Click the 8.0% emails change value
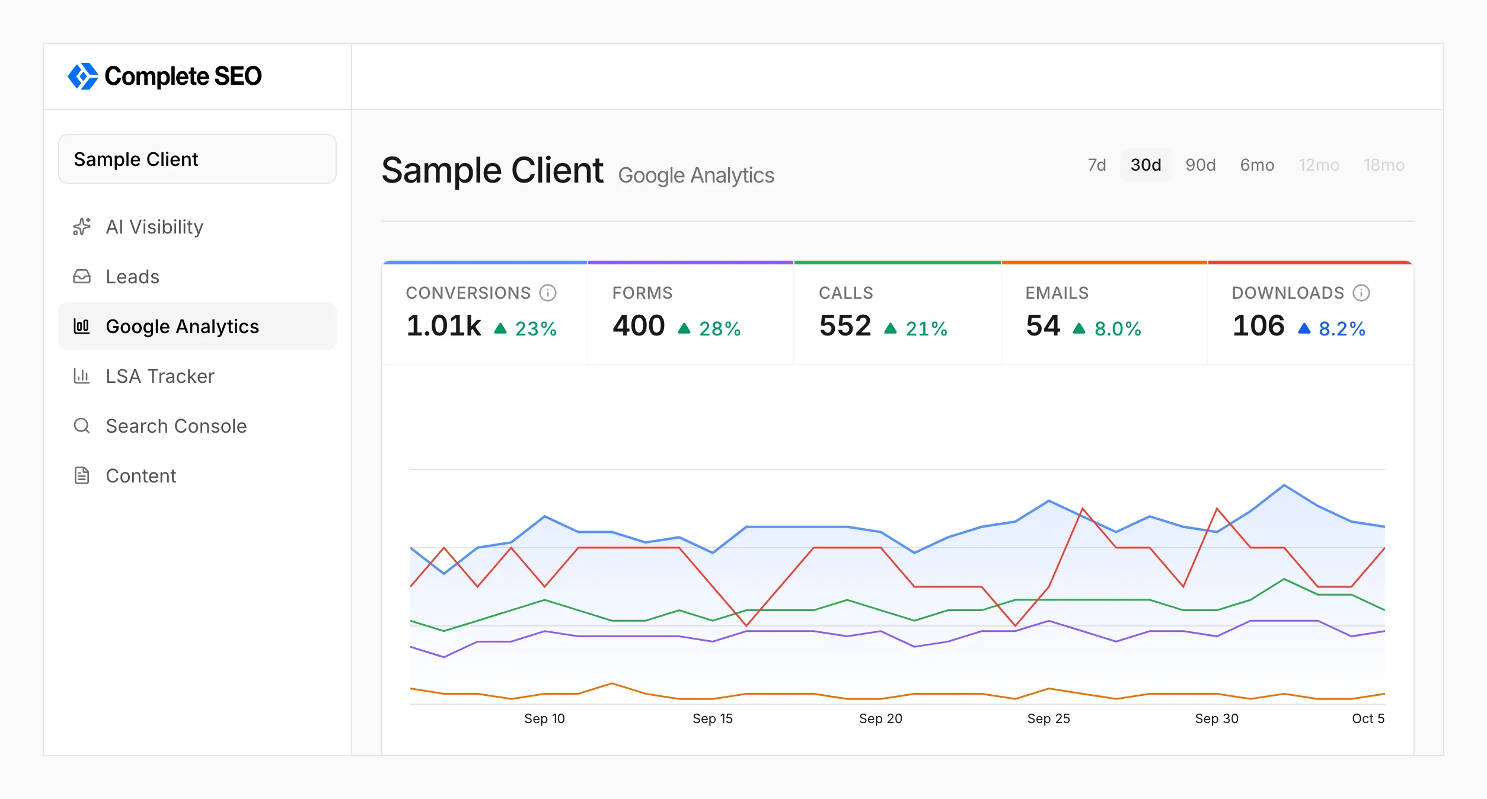This screenshot has height=799, width=1487. tap(1118, 328)
